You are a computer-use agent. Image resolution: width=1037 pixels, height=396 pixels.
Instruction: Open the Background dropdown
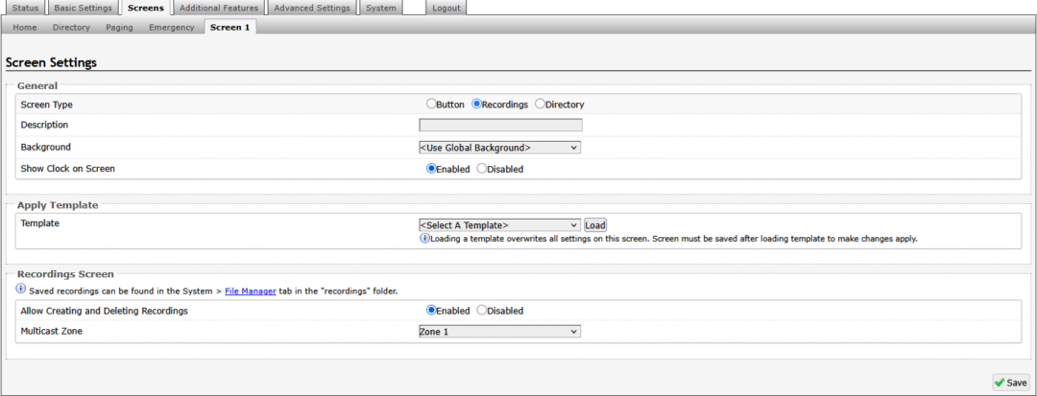click(499, 148)
